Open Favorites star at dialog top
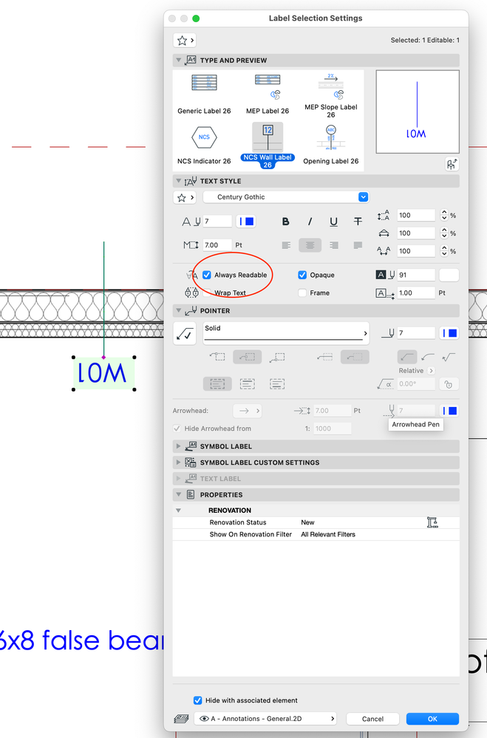 coord(185,41)
